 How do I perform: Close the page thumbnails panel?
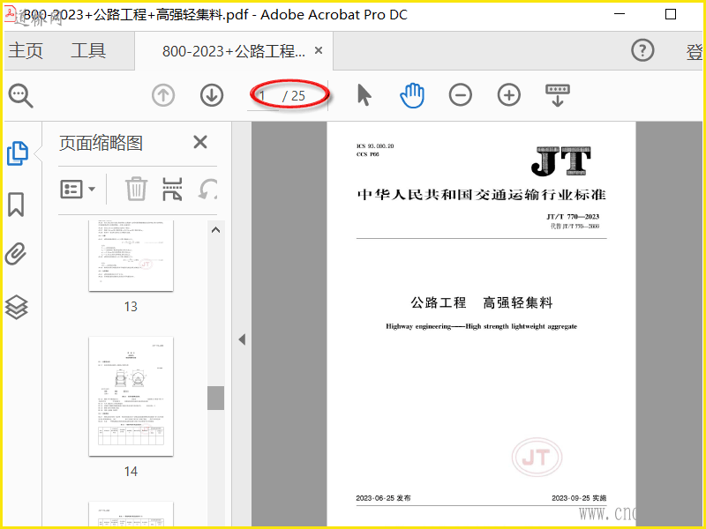[200, 142]
